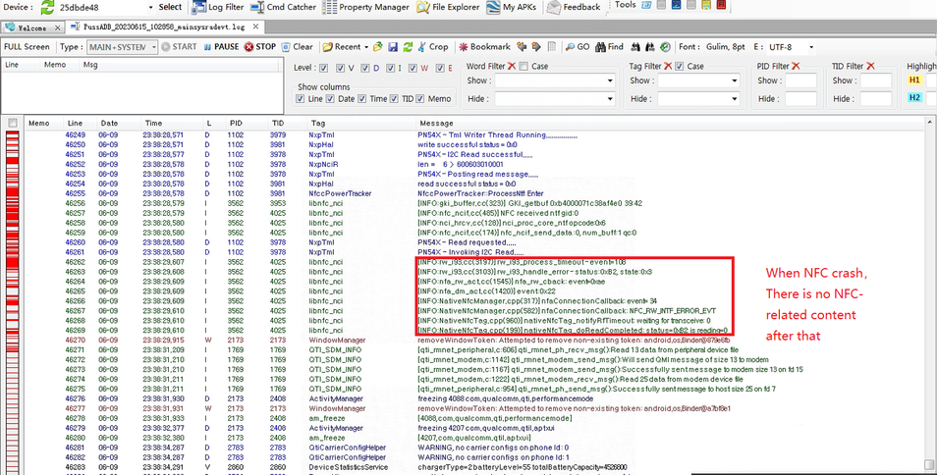
Task: Add a Bookmark on the current line
Action: click(484, 46)
